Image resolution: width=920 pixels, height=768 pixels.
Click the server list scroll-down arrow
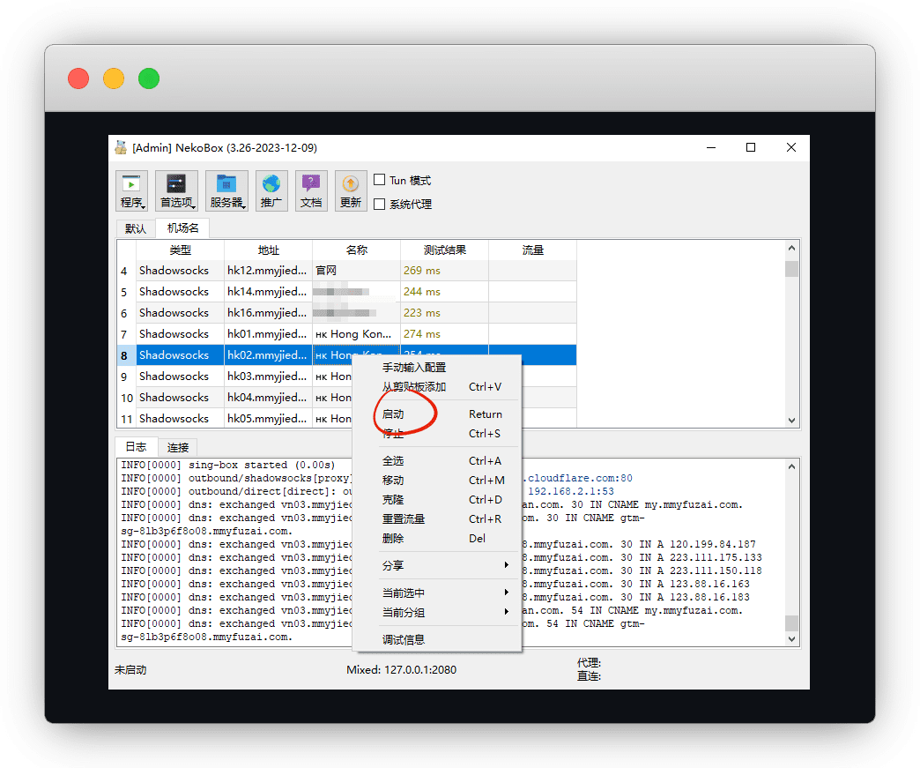(791, 421)
